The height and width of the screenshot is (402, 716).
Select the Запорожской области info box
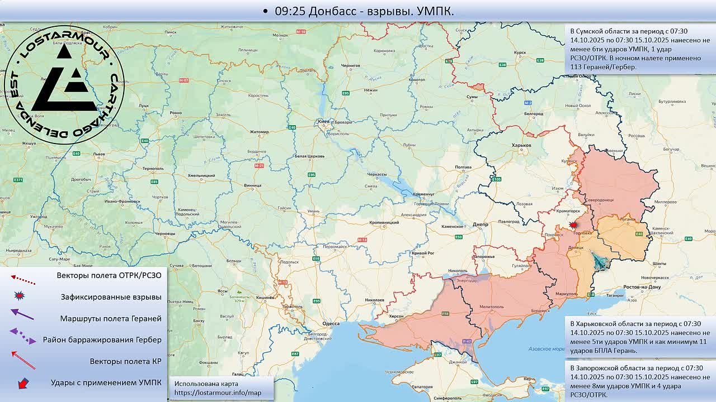(x=639, y=381)
